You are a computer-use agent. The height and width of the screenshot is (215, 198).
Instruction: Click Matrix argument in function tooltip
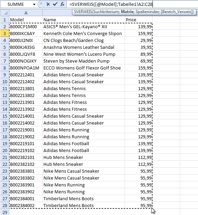tap(127, 12)
